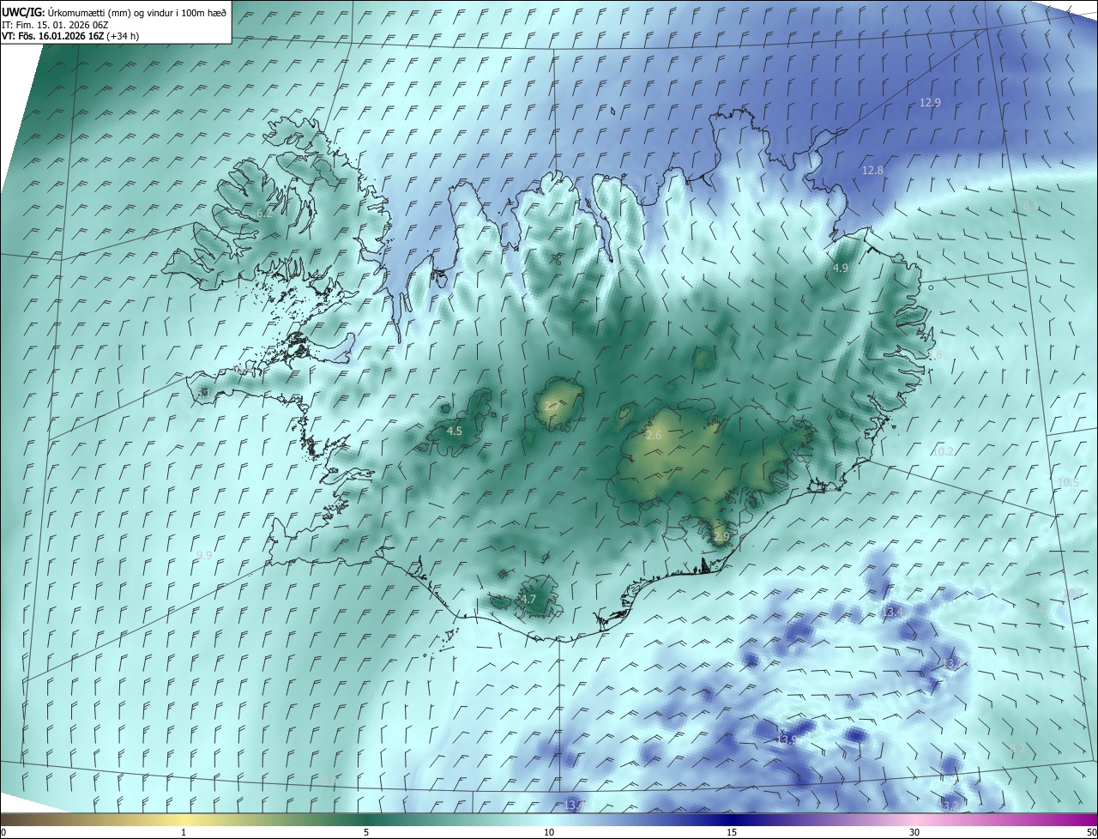Click the colorbar tick label "5"
Screen dimensions: 1098x839
[x=366, y=833]
